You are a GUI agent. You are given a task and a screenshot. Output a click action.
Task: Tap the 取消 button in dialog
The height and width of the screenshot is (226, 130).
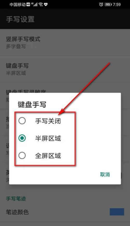[x=105, y=174]
